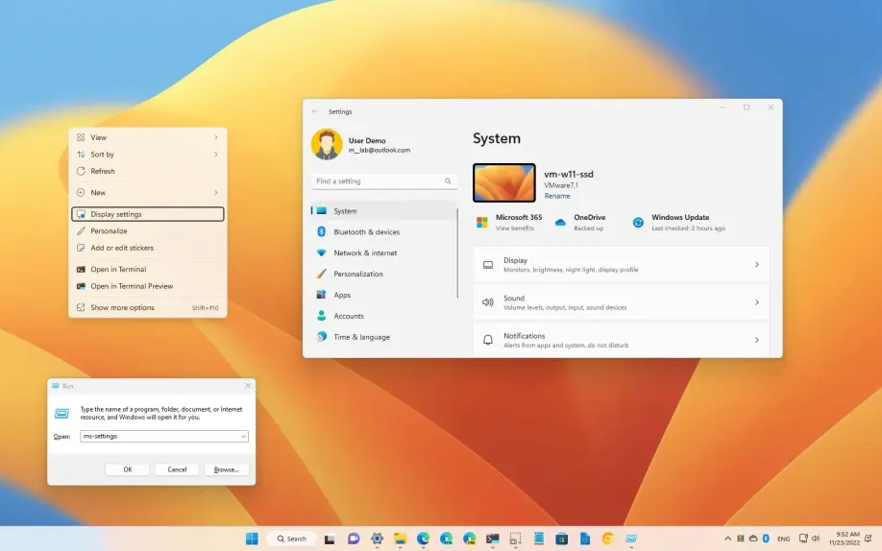Open the OneDrive backed up shortcut
The image size is (882, 551).
[x=579, y=223]
